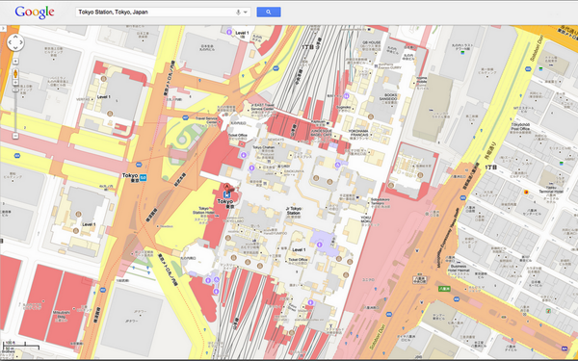Viewport: 578px width, 361px height.
Task: Pan the map left with the arrow
Action: [x=10, y=42]
